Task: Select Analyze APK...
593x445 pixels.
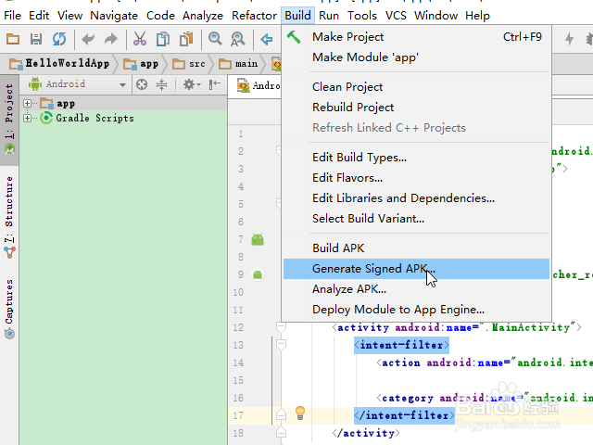Action: (416, 289)
